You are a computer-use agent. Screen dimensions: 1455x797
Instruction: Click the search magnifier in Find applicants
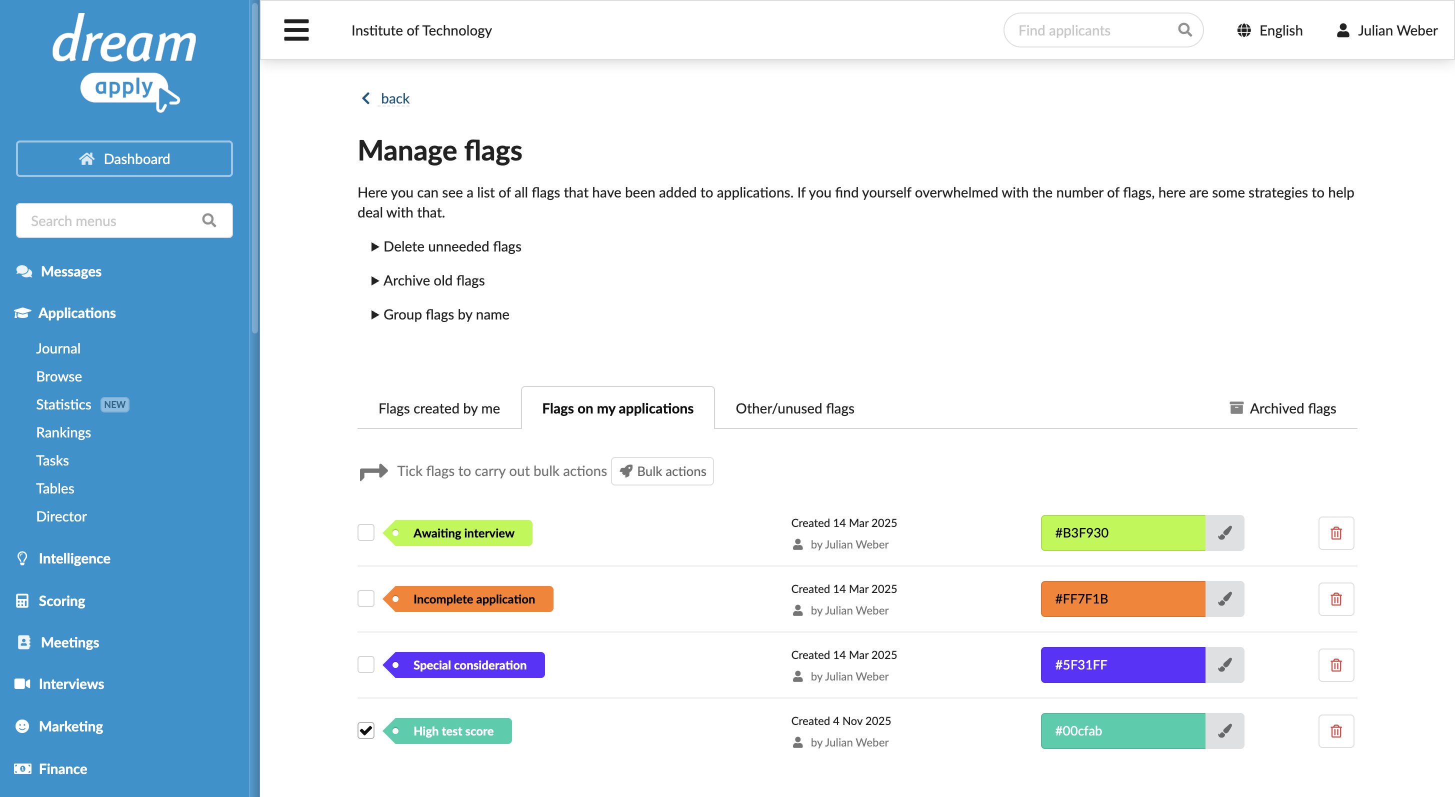1185,30
